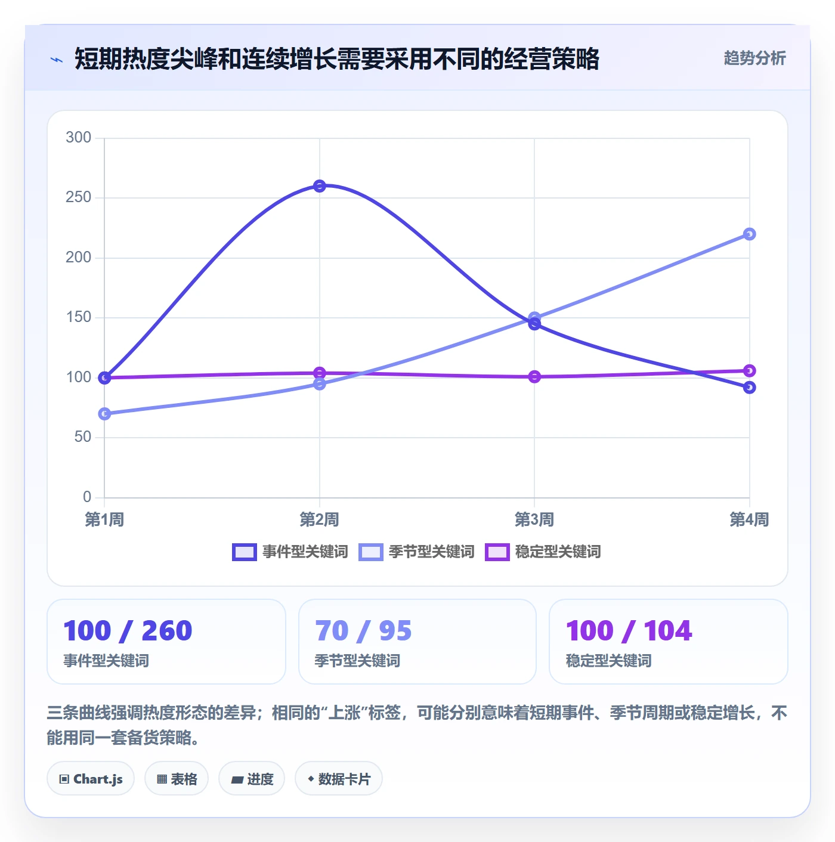Click the 稳定型 data point at 第4周
The width and height of the screenshot is (835, 842).
pos(750,371)
